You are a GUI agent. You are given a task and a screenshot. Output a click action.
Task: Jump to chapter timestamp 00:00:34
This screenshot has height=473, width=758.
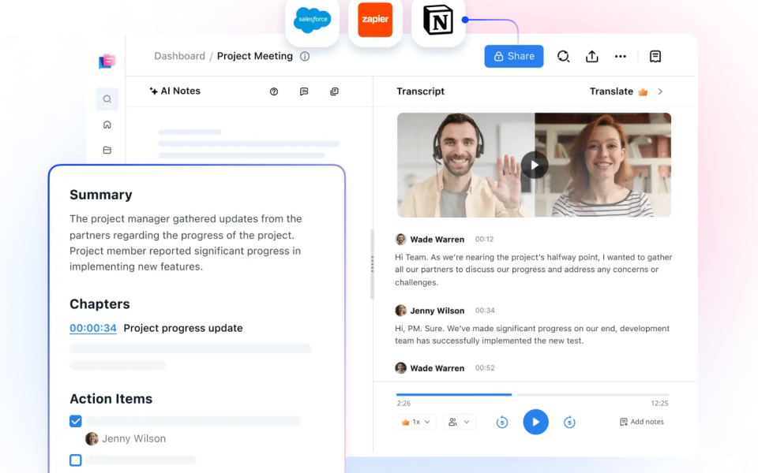[x=93, y=328]
